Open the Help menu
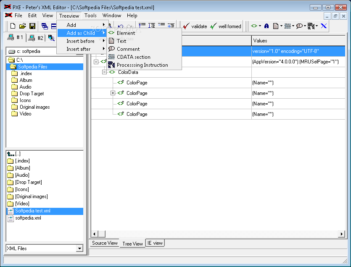Viewport: 351px width, 267px height. [x=132, y=16]
